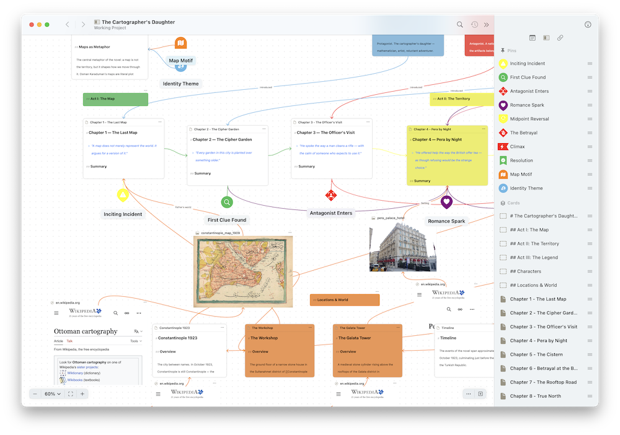Click the Wiktionary link in the Wikipedia card
This screenshot has height=435, width=620.
[74, 372]
